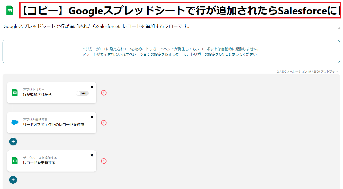Click the Google Sheets icon beside the flow title
The width and height of the screenshot is (343, 189).
pos(10,11)
